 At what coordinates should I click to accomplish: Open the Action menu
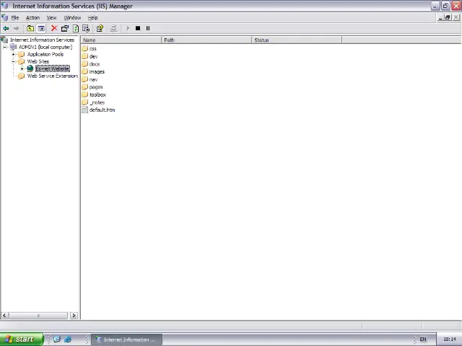(x=32, y=17)
